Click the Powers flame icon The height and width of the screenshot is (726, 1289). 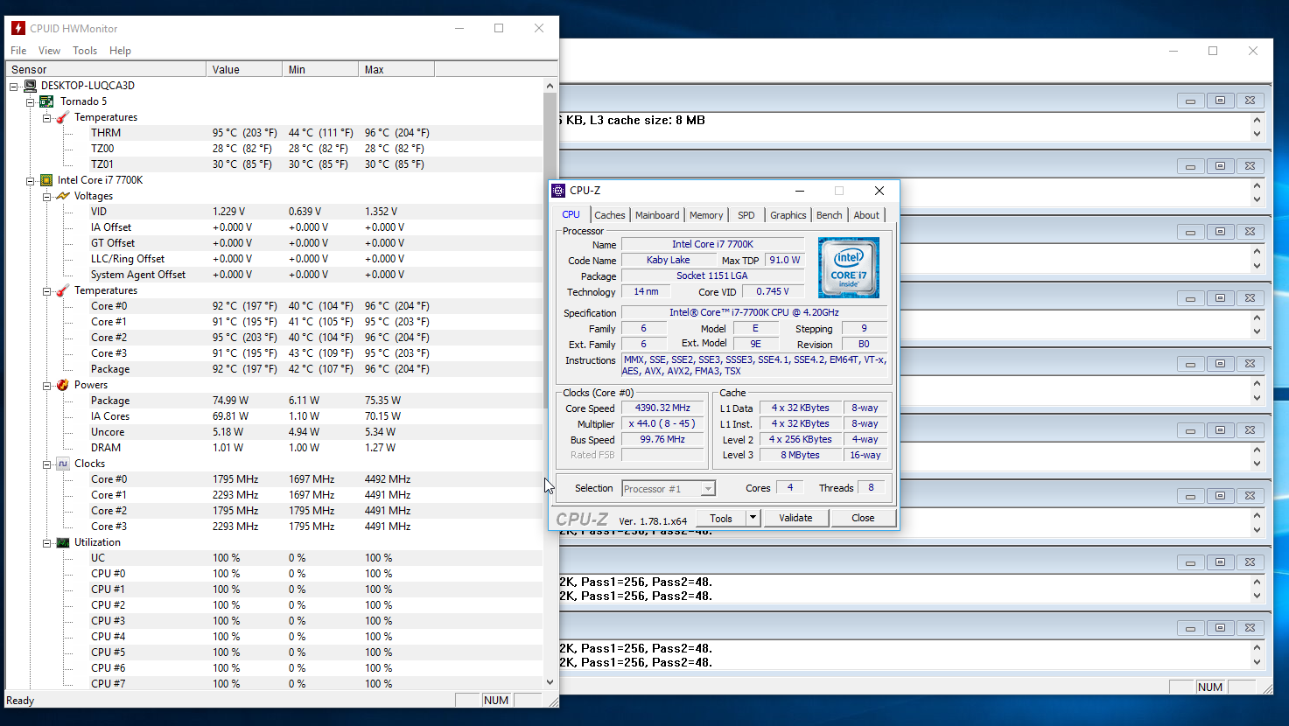pos(63,385)
